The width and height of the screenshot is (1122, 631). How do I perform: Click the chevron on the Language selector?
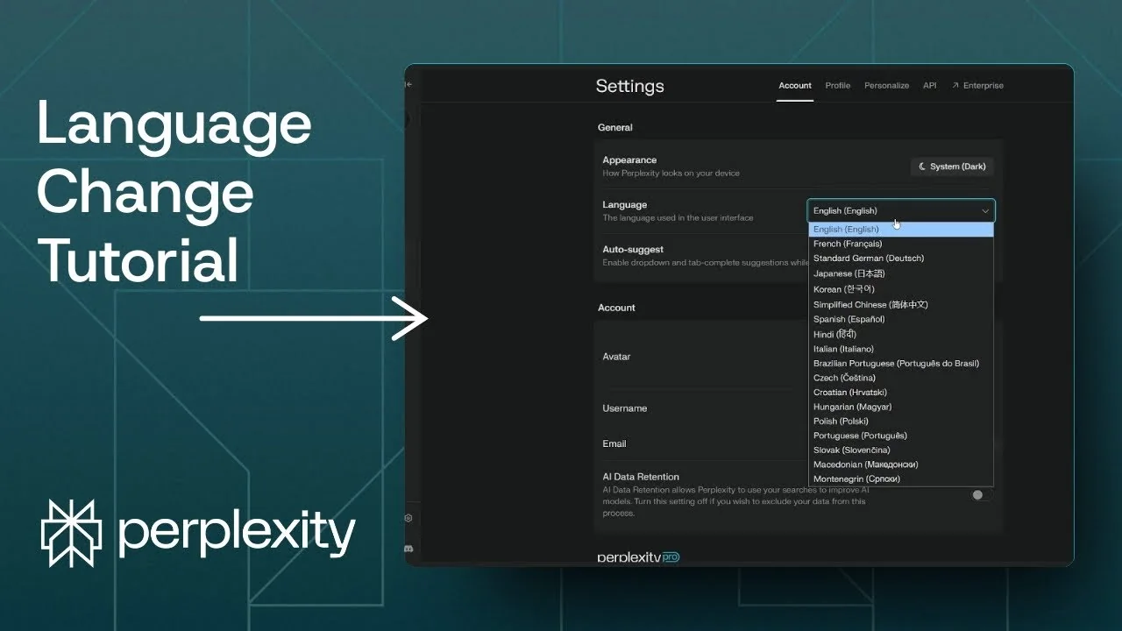coord(985,210)
